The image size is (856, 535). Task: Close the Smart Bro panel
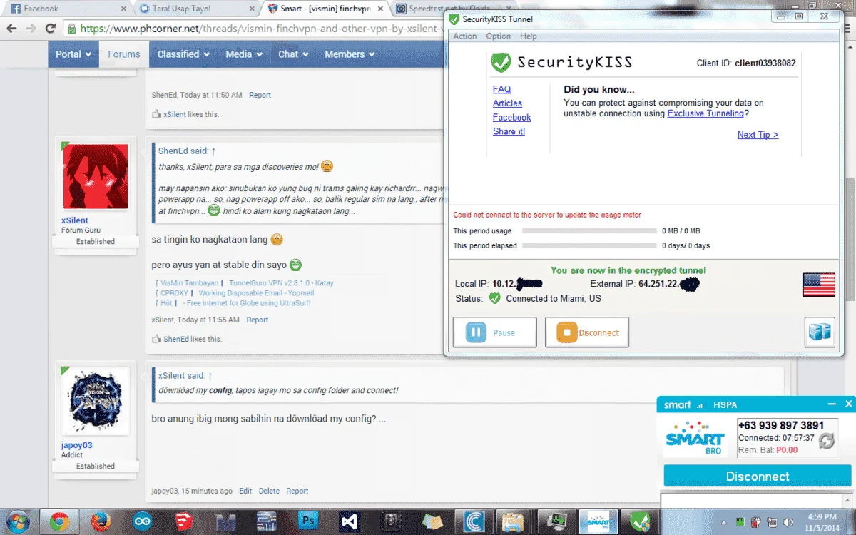[848, 404]
